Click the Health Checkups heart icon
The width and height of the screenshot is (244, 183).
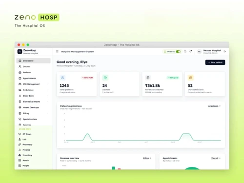[20, 107]
